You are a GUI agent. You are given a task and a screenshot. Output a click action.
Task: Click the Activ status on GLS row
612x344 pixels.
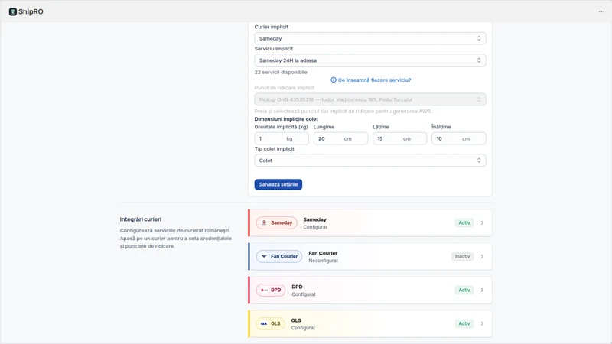[464, 323]
